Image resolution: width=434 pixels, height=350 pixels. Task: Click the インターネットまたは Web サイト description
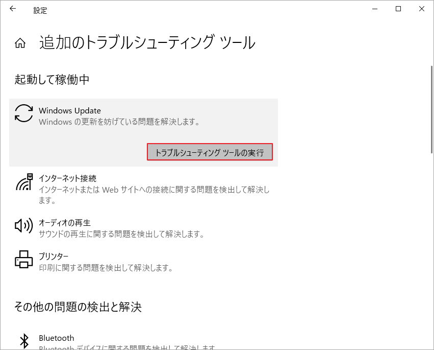pos(154,195)
